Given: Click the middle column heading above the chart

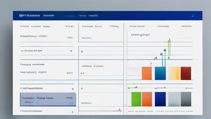Looking at the screenshot, I should (x=163, y=26).
